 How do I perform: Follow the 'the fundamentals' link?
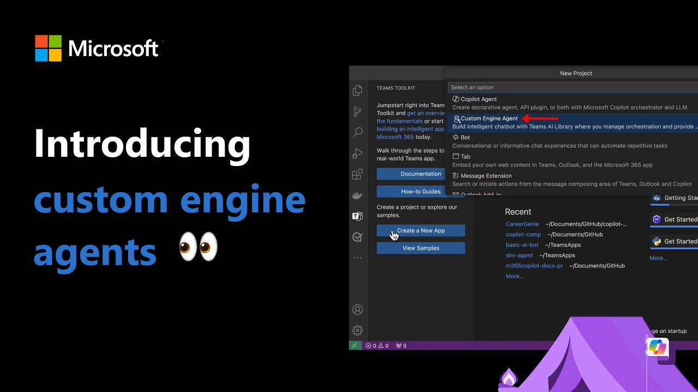400,121
